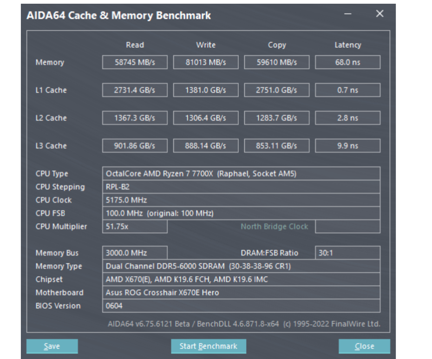Screen dimensions: 432x359
Task: Click the Memory Read value field
Action: [135, 62]
